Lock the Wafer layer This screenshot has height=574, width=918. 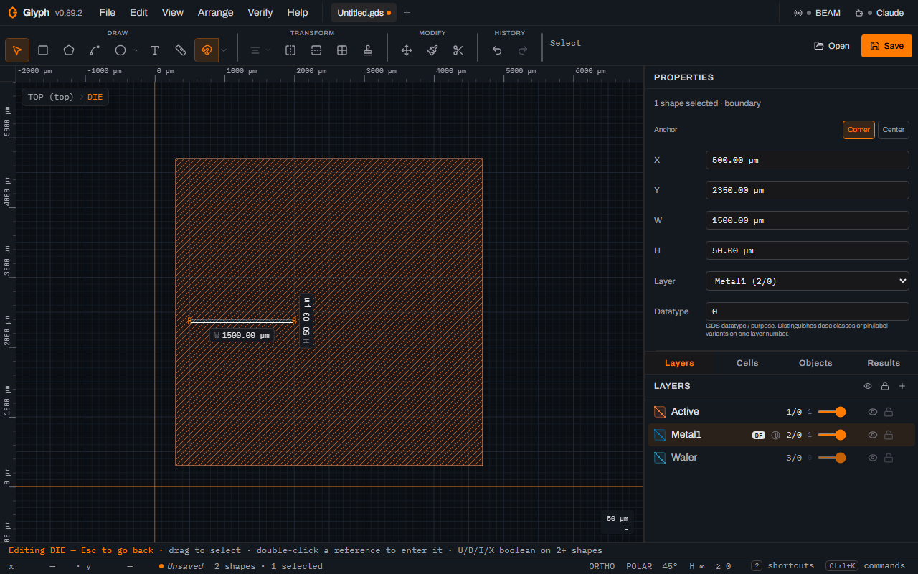[889, 458]
